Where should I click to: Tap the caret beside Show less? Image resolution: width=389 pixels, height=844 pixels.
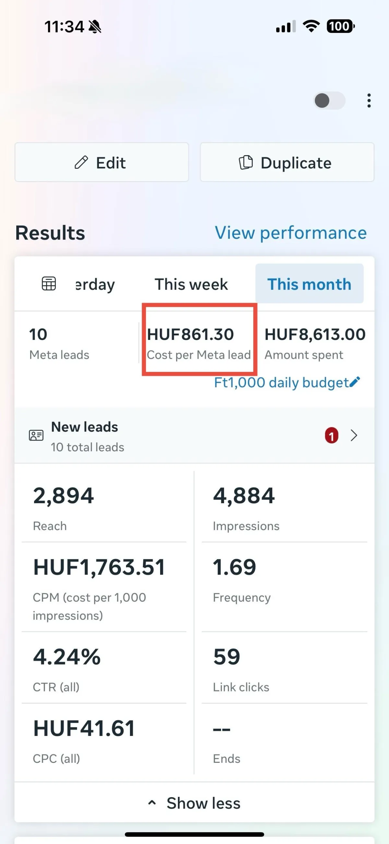tap(152, 803)
